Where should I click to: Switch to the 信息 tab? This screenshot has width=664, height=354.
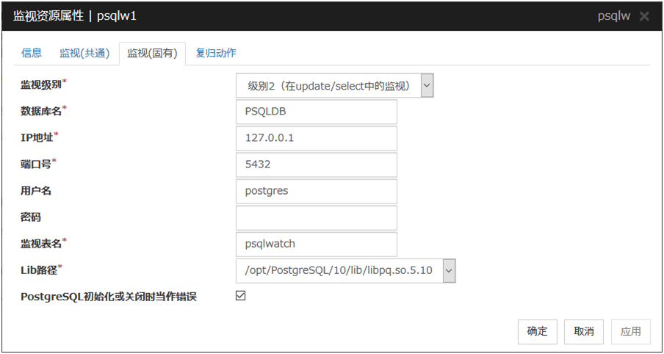coord(32,53)
